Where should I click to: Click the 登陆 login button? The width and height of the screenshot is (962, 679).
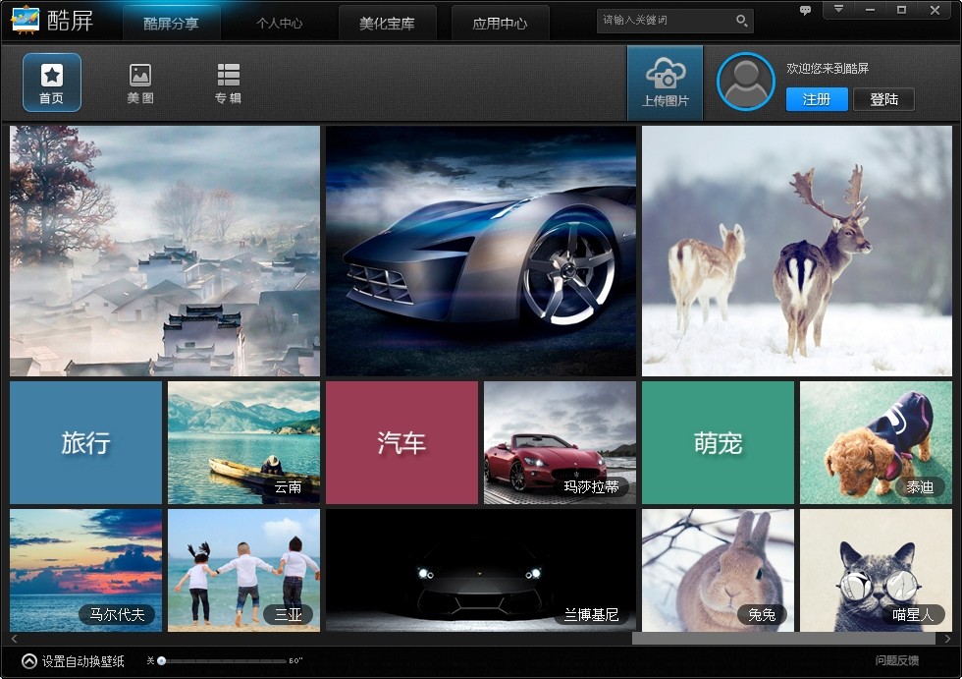click(x=883, y=99)
